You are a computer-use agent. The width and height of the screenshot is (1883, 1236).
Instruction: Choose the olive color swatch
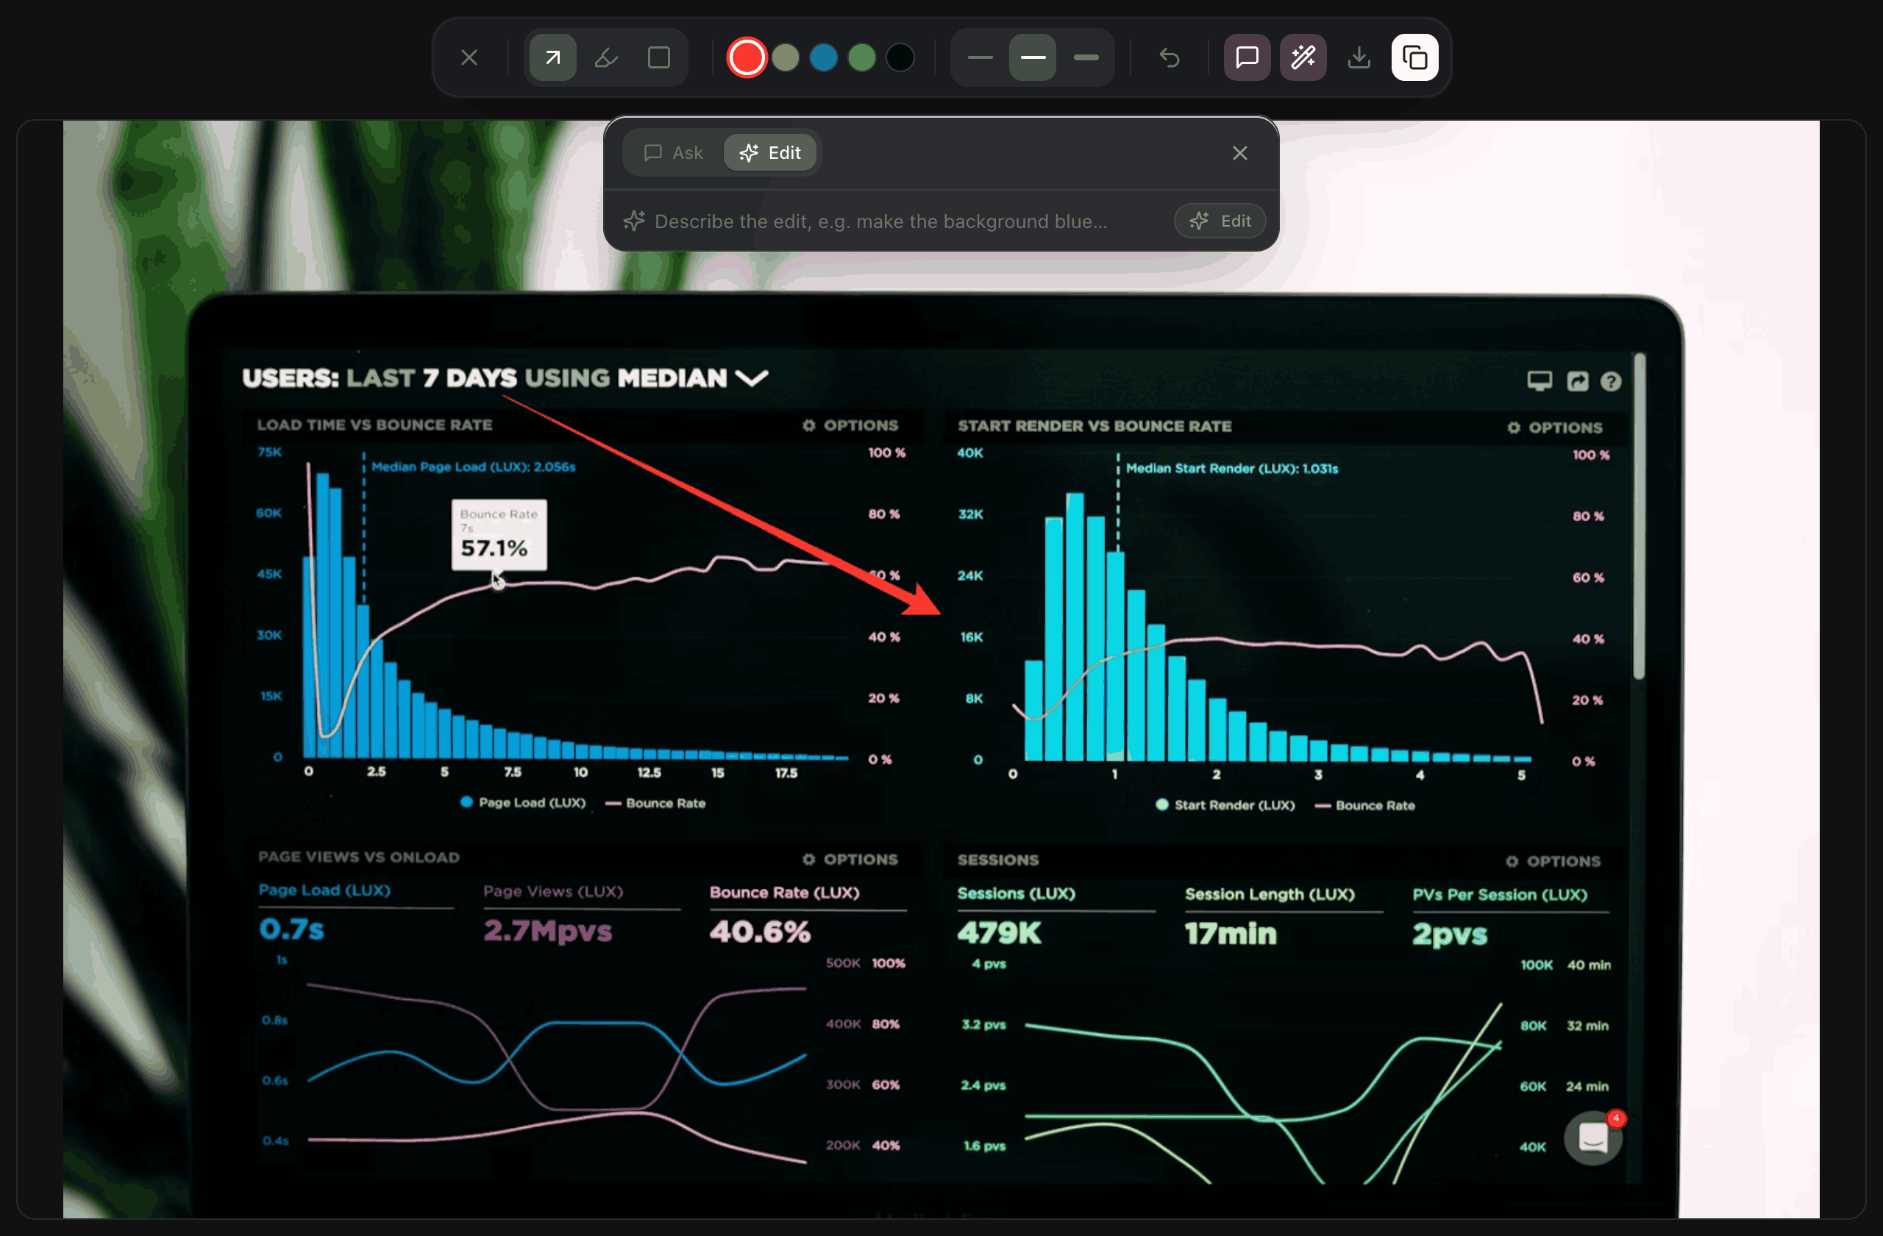[785, 58]
